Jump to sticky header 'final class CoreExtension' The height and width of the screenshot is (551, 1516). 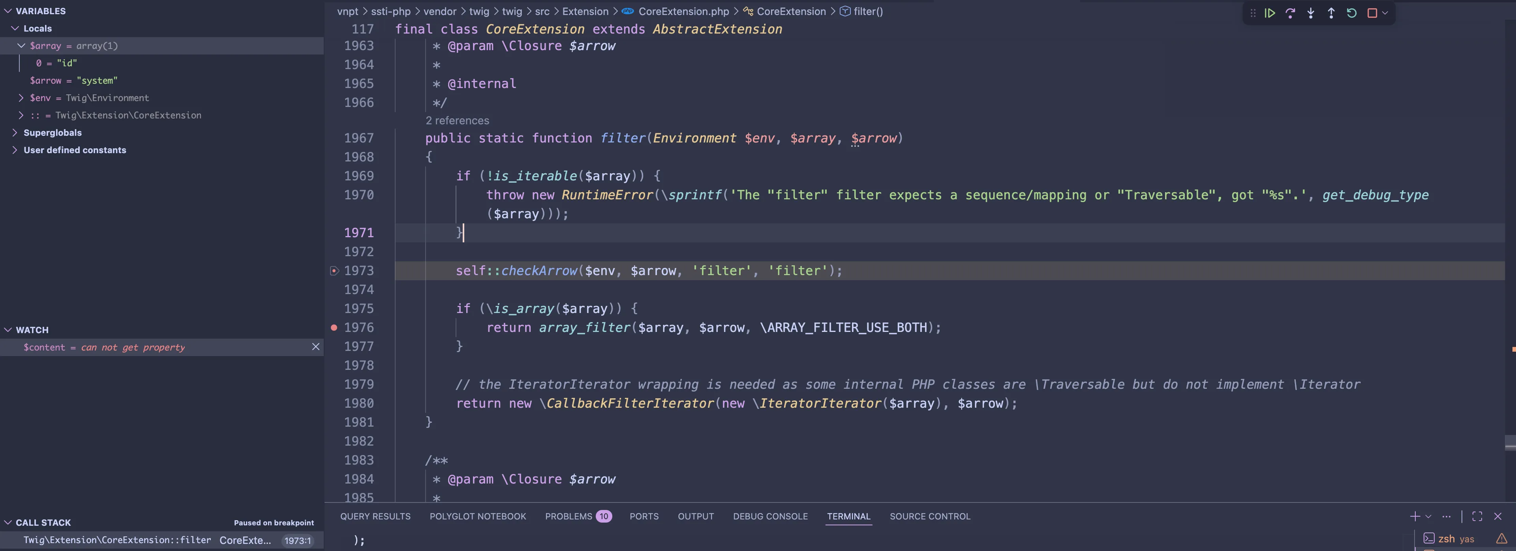[x=589, y=29]
